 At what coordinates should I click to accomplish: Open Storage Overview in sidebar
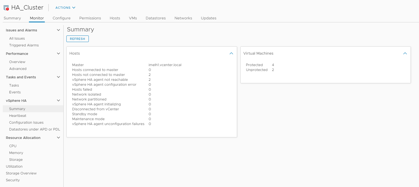point(21,173)
